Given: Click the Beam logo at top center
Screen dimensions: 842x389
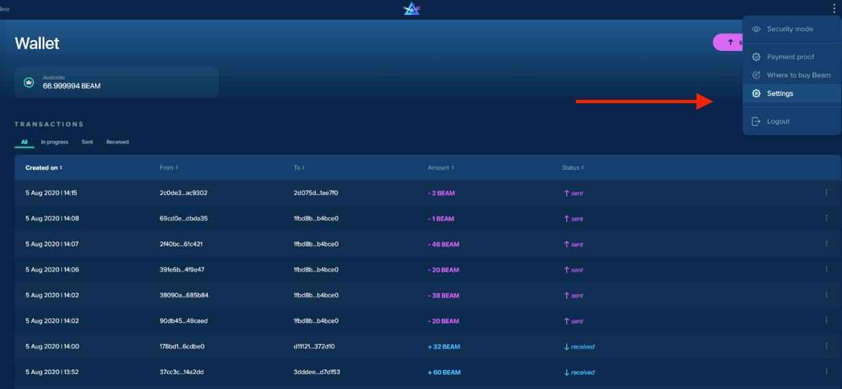Looking at the screenshot, I should 411,8.
